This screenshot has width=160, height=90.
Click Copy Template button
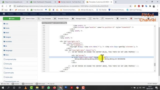(44, 18)
